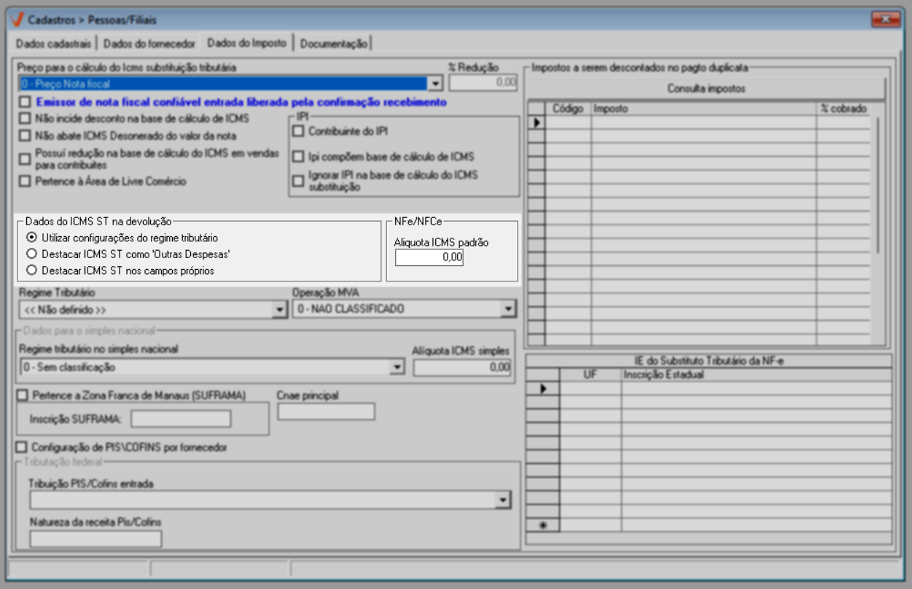Open the Documentação tab
This screenshot has height=589, width=912.
point(334,44)
